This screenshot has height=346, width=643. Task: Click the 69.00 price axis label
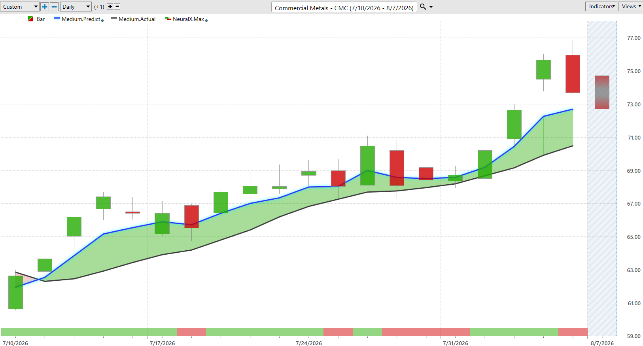pyautogui.click(x=634, y=171)
